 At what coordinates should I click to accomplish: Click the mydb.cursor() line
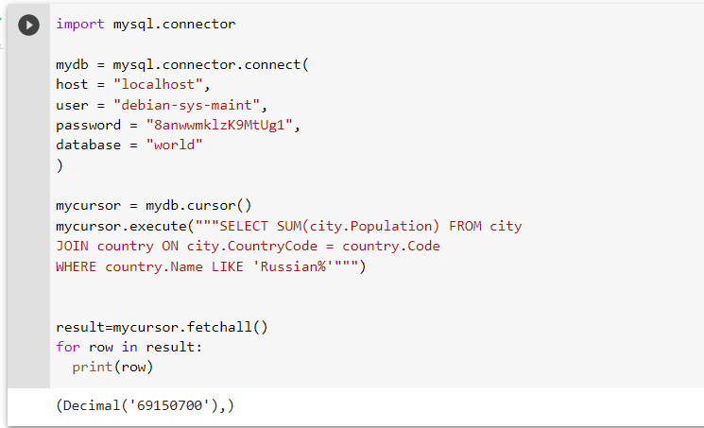coord(153,206)
